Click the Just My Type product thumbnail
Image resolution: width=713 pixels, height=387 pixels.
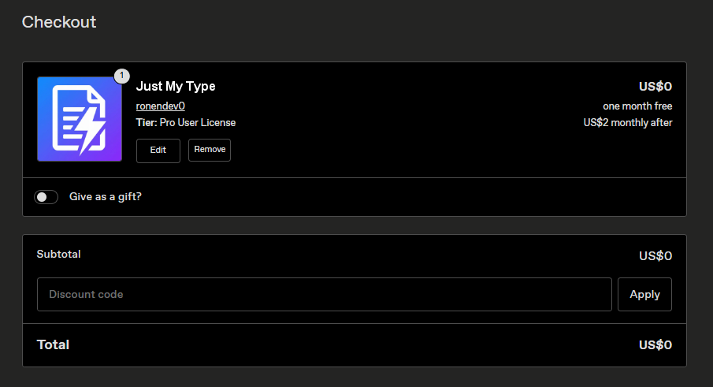click(80, 119)
